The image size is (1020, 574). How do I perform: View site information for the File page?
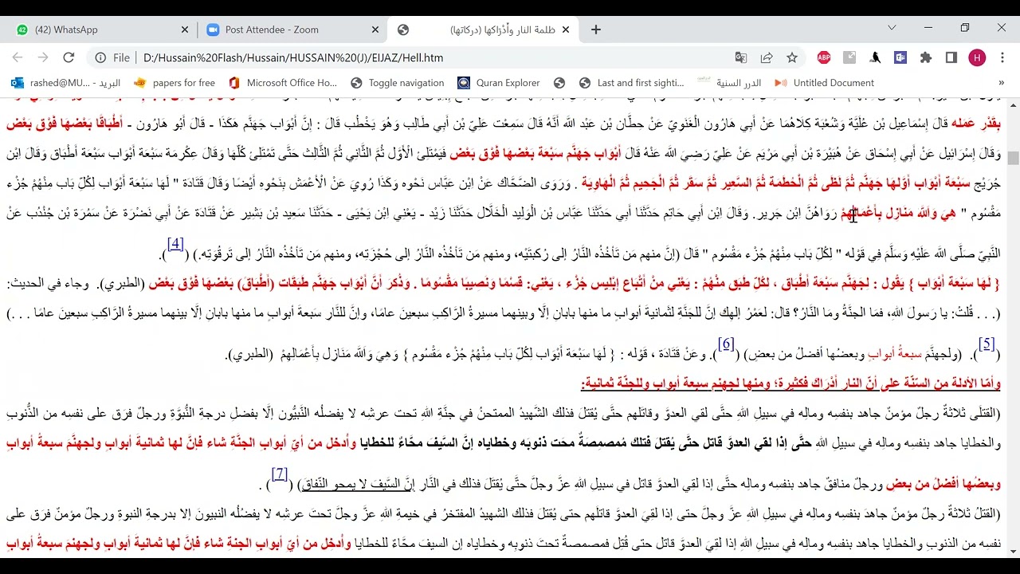tap(112, 57)
